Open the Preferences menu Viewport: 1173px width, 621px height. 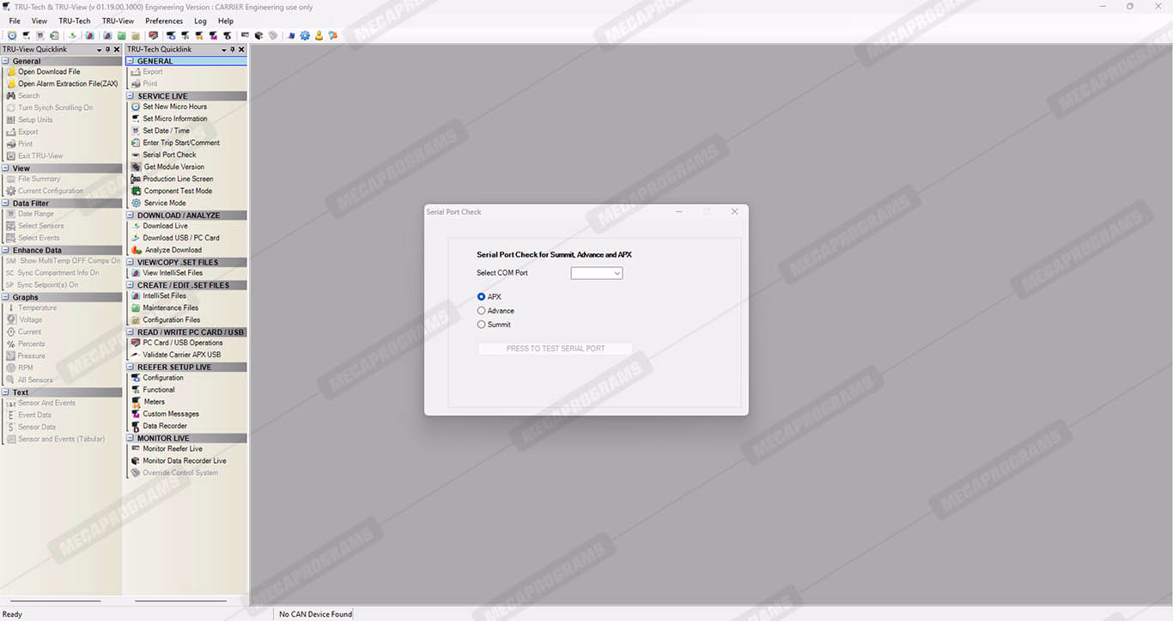(163, 21)
